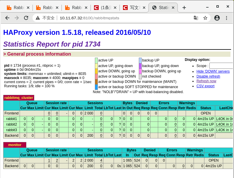Click monitor Warnings column header
The image size is (234, 178).
[195, 150]
